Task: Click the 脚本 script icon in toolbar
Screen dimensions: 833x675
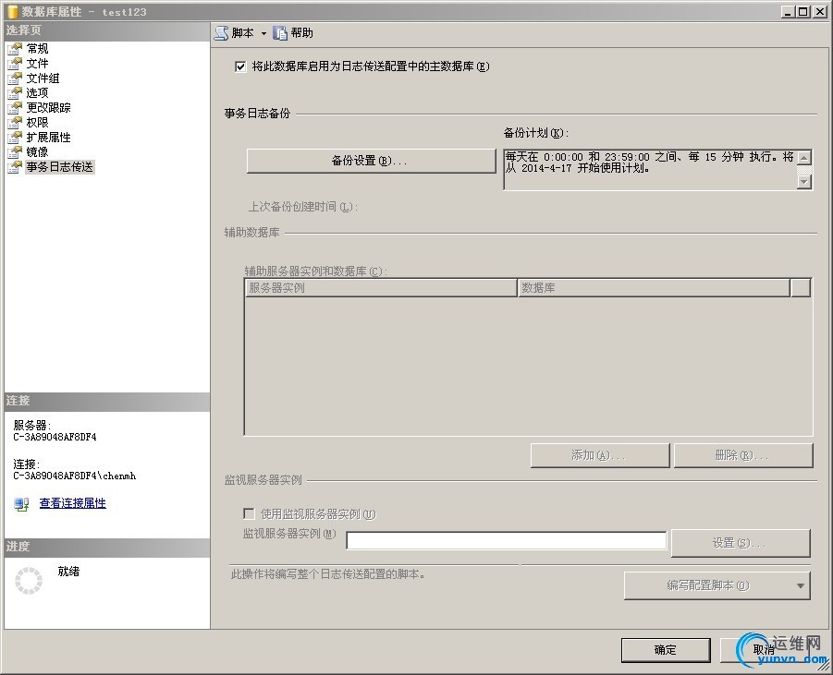Action: [x=221, y=33]
